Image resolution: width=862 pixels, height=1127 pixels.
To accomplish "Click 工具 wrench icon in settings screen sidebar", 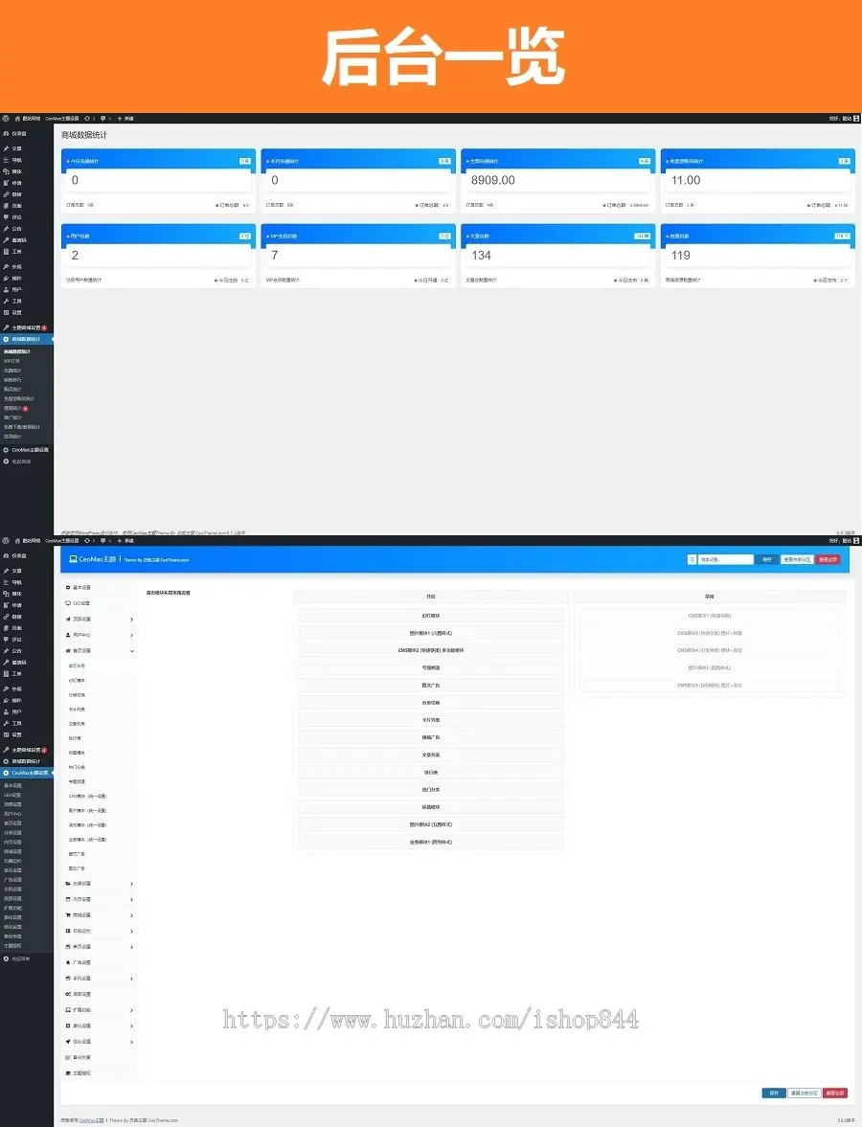I will (7, 723).
